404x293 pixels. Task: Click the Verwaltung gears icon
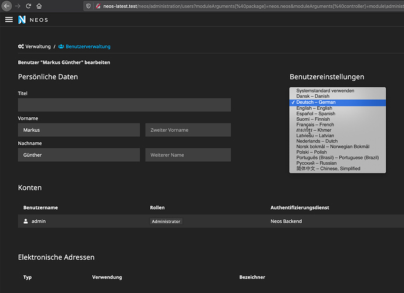coord(21,46)
